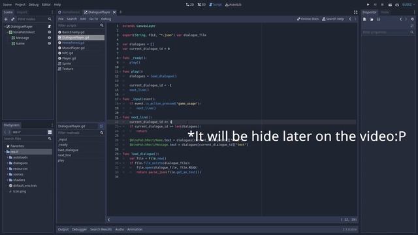This screenshot has height=235, width=418.
Task: Open script attached to DialoguePlayer node
Action: click(x=50, y=26)
